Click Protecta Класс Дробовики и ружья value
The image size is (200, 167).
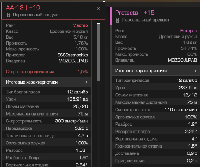tap(178, 37)
